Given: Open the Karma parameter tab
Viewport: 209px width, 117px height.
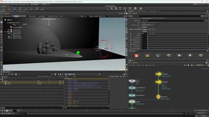Looking at the screenshot, I should tap(154, 30).
